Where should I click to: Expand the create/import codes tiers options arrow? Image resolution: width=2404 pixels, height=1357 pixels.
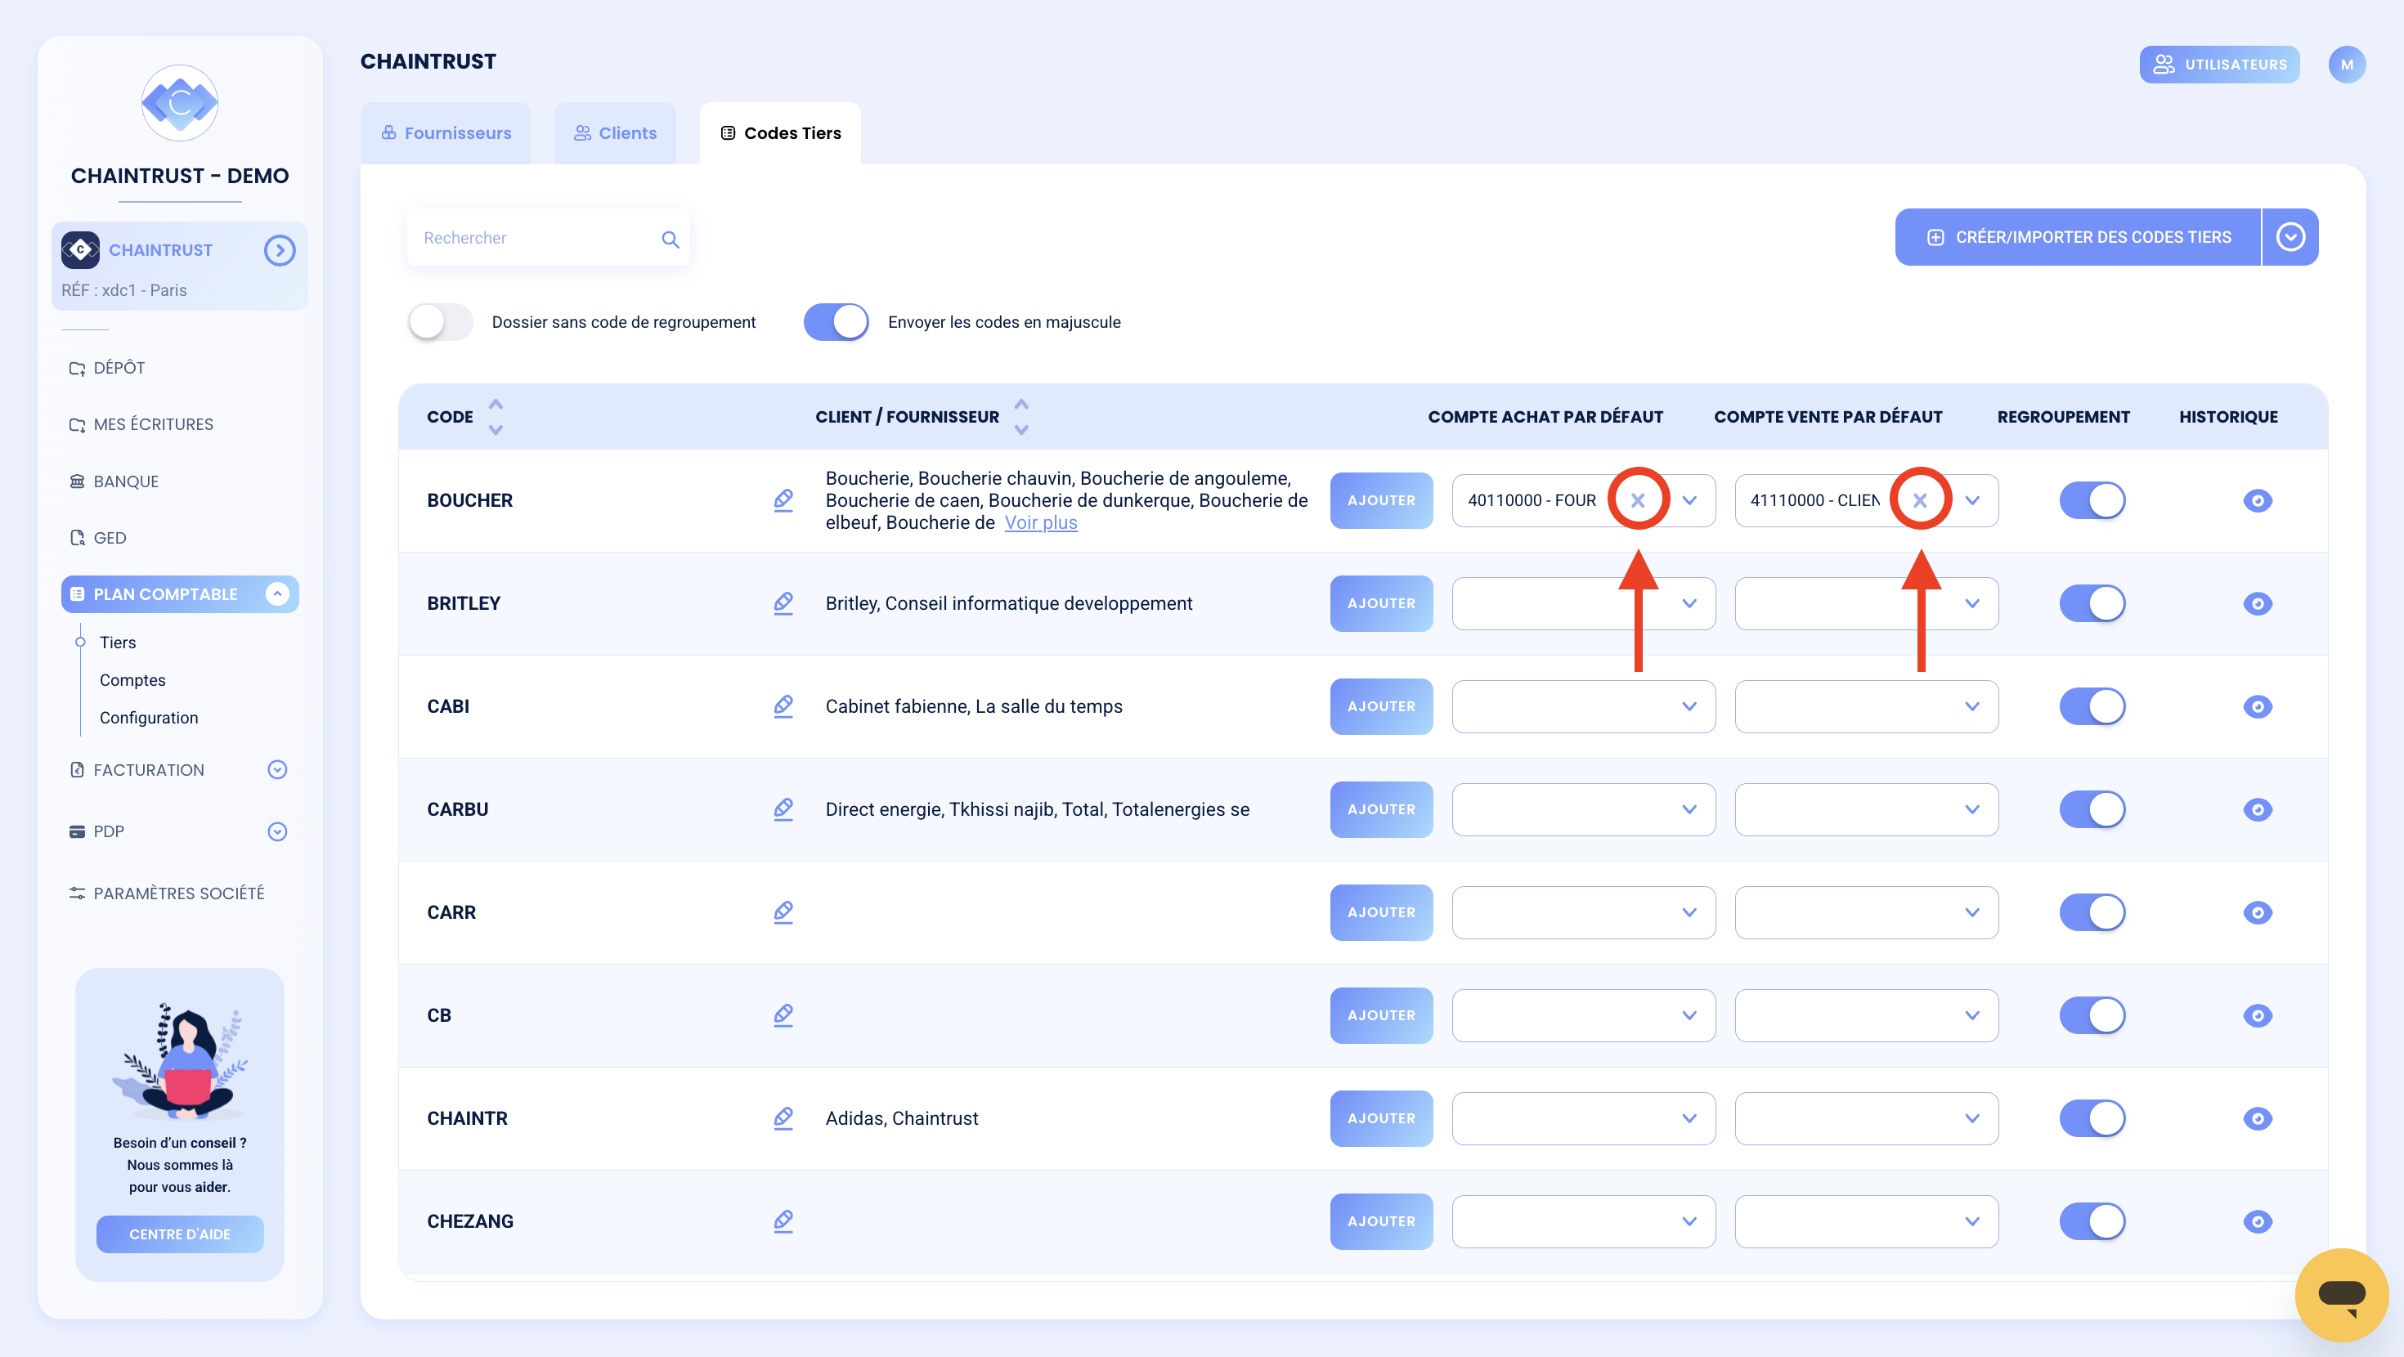tap(2290, 237)
